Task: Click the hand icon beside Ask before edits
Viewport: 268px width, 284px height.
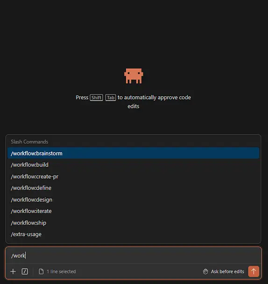Action: click(x=205, y=271)
